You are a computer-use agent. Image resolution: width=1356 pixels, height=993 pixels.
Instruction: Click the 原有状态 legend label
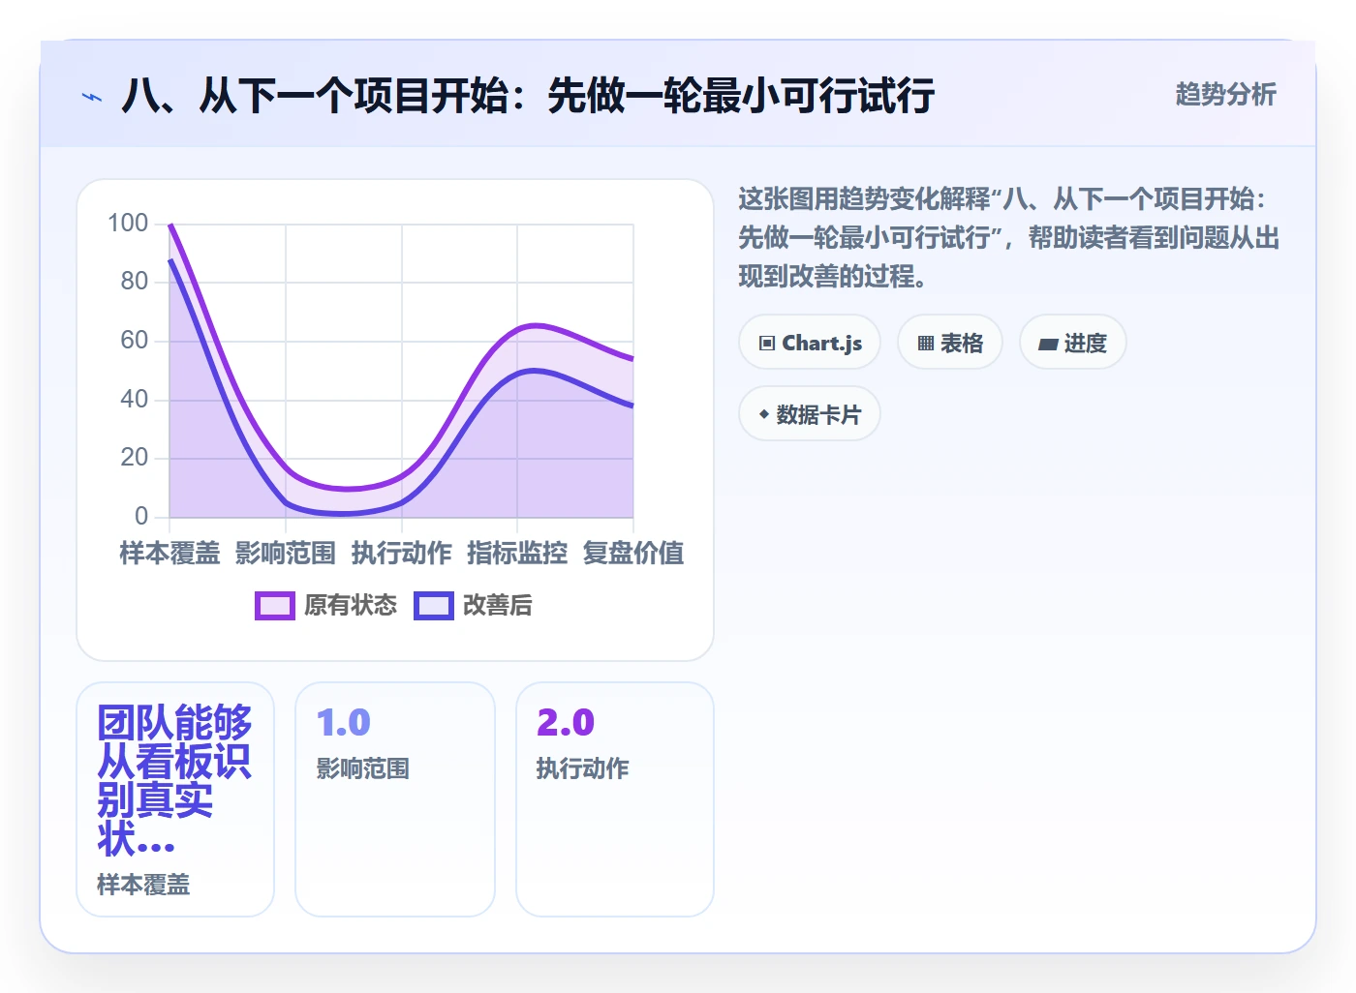pyautogui.click(x=351, y=605)
